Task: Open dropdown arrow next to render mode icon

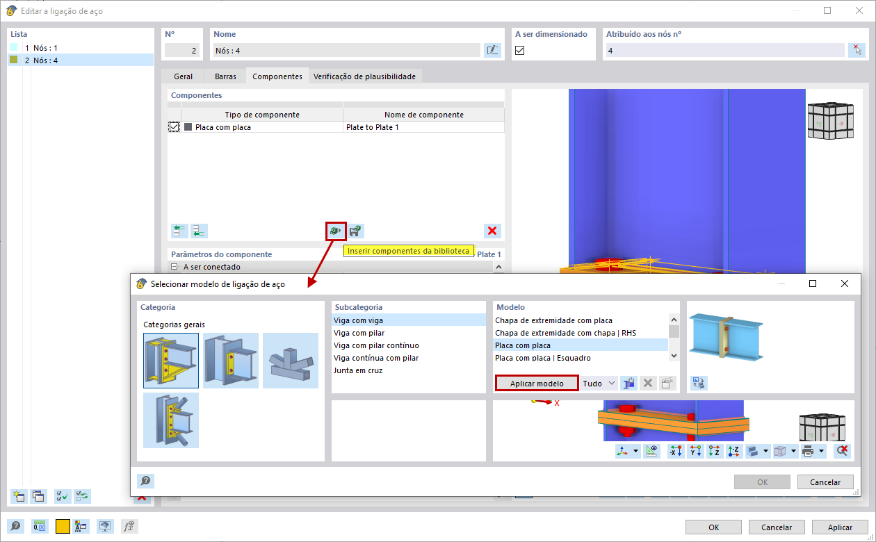Action: point(765,451)
